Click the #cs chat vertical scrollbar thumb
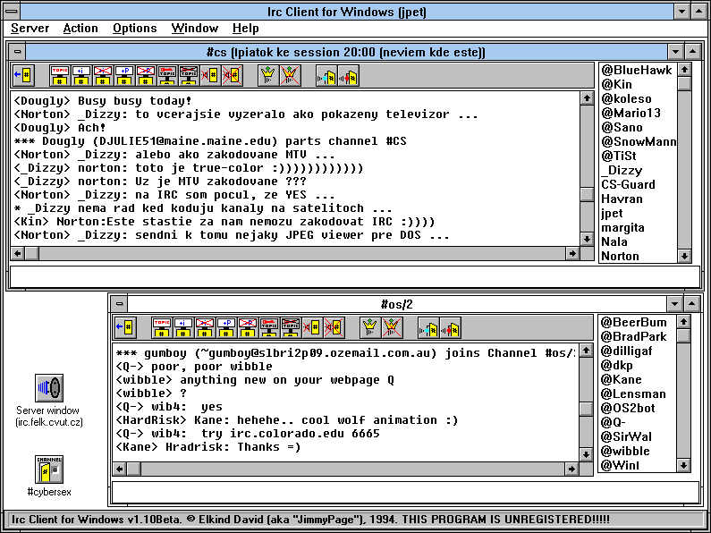Screen dimensions: 711x533 tap(587, 195)
